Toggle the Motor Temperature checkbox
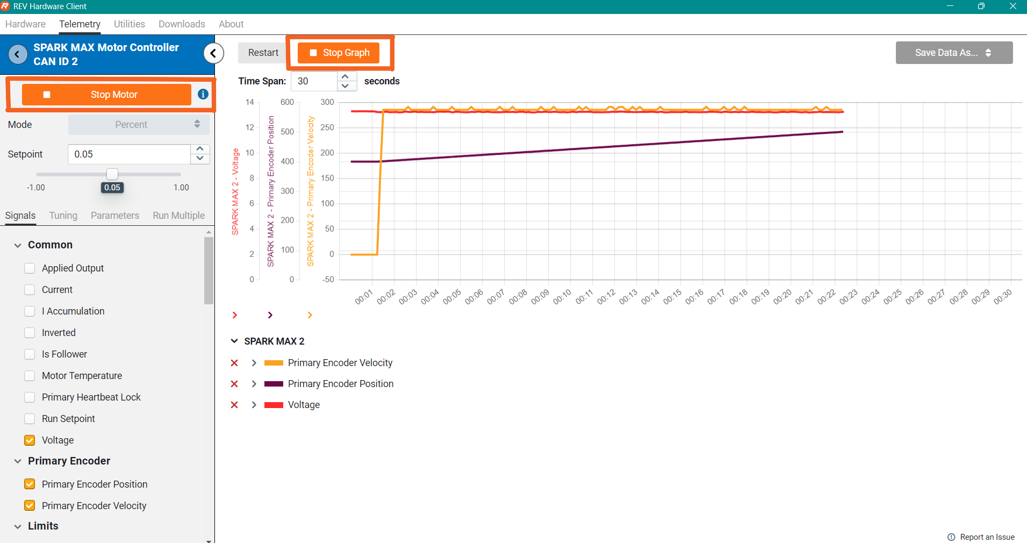 tap(30, 376)
